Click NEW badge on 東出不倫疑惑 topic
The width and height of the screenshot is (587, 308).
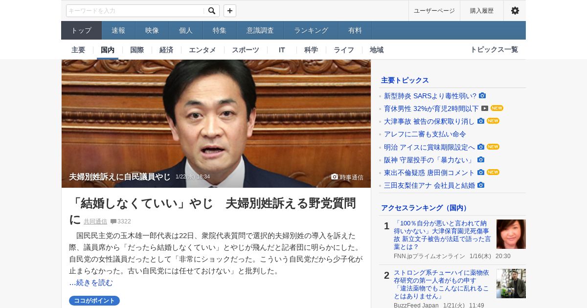tap(493, 172)
